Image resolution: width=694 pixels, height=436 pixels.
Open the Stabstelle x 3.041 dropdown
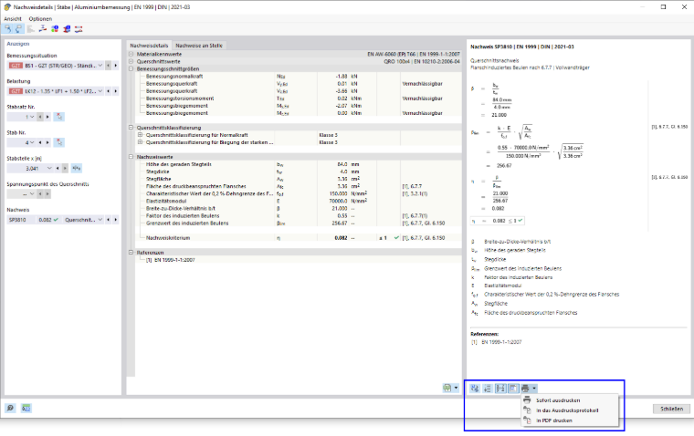pos(49,168)
